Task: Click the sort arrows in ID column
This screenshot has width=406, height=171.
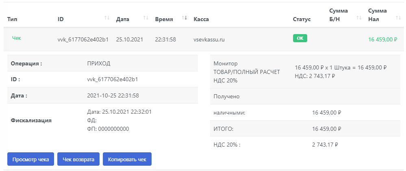Action: pos(107,18)
